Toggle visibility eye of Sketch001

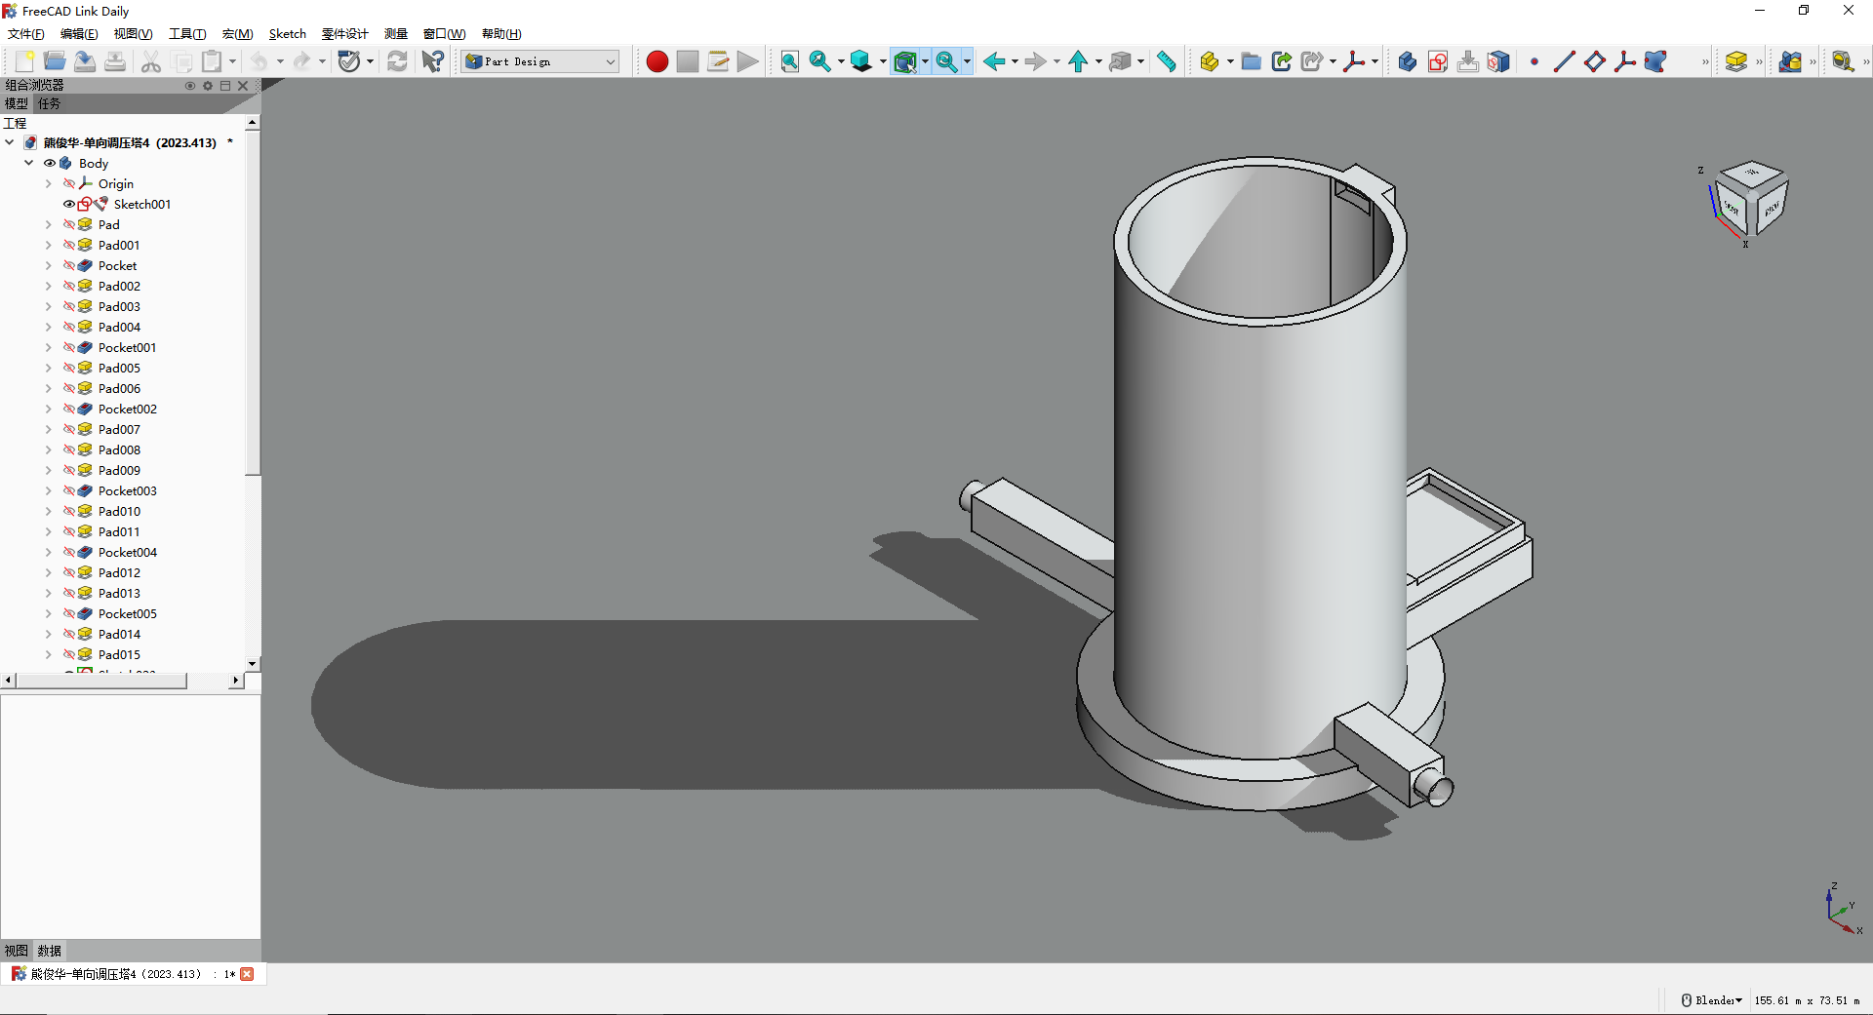(69, 204)
